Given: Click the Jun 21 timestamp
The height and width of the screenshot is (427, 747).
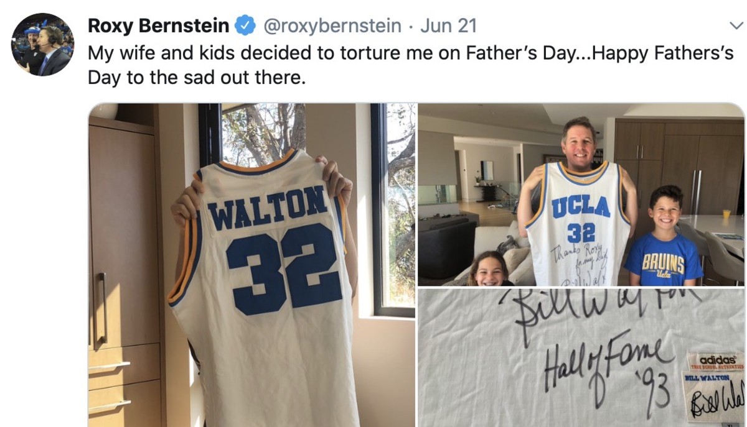Looking at the screenshot, I should coord(448,25).
